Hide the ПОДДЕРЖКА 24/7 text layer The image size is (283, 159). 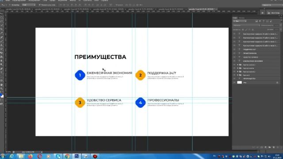[234, 49]
